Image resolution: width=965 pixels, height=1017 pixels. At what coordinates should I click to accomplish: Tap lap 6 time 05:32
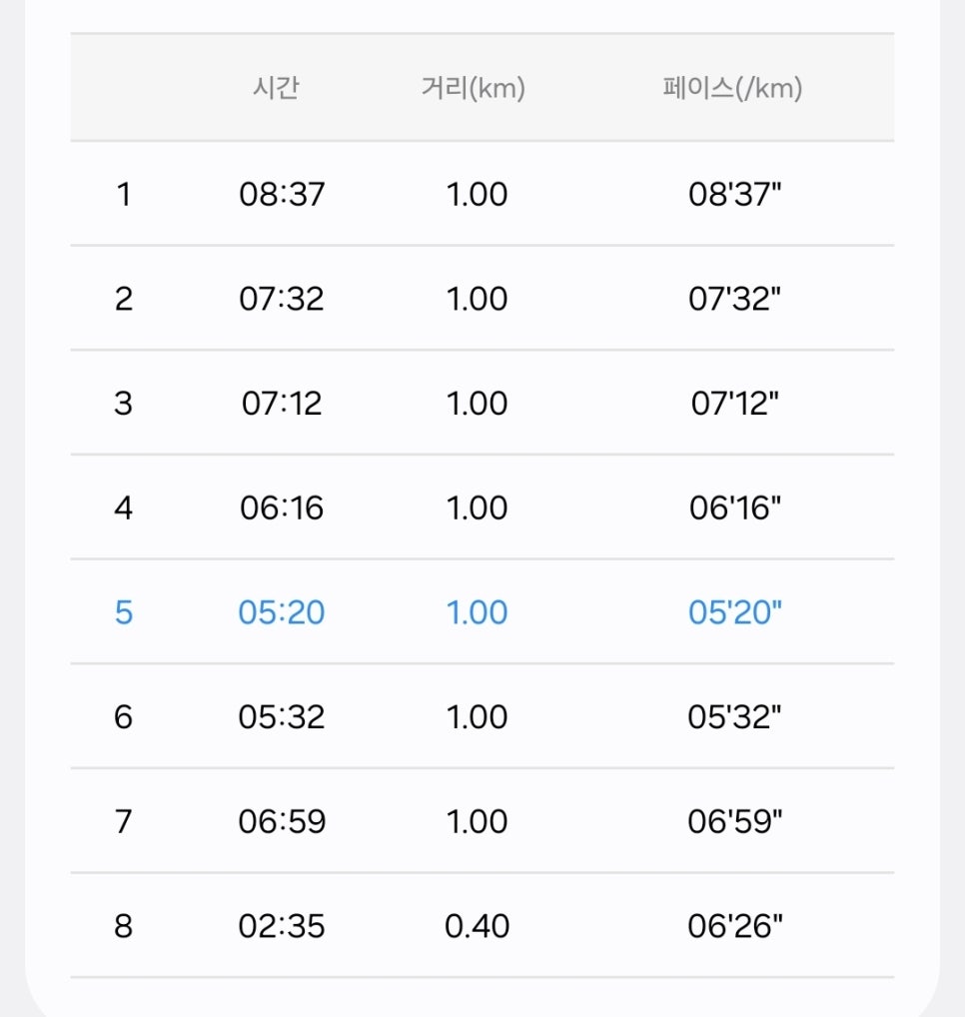click(x=282, y=716)
